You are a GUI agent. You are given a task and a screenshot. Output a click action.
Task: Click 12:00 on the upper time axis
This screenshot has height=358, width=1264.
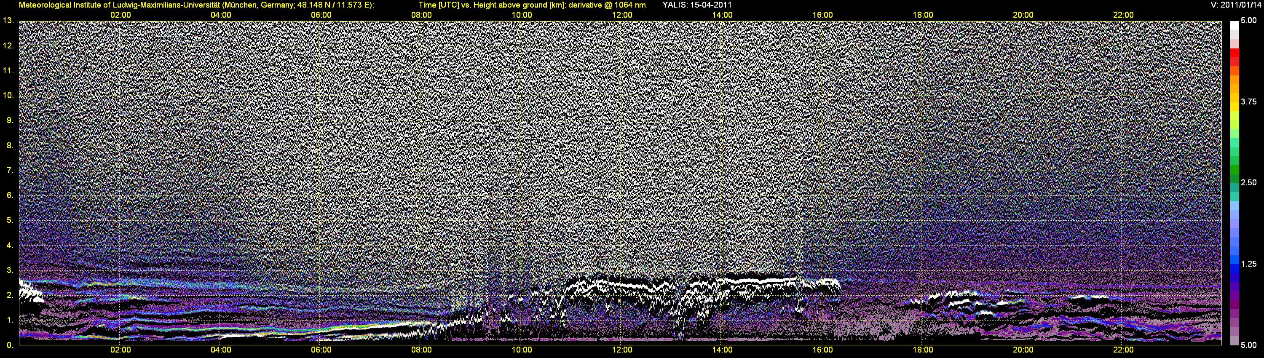click(x=622, y=15)
